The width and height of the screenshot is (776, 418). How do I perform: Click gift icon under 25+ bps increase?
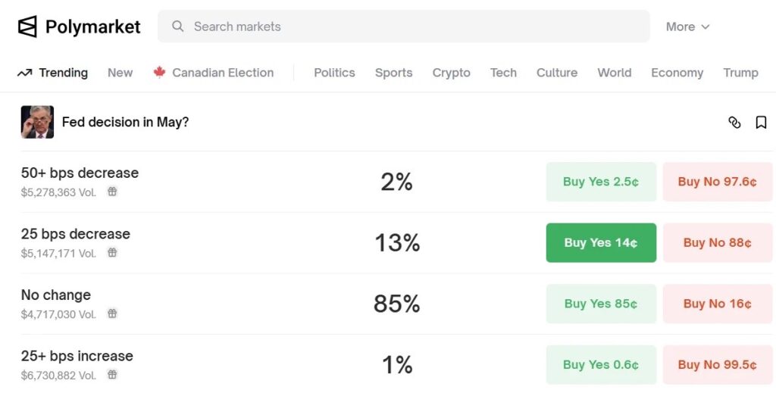[x=112, y=375]
